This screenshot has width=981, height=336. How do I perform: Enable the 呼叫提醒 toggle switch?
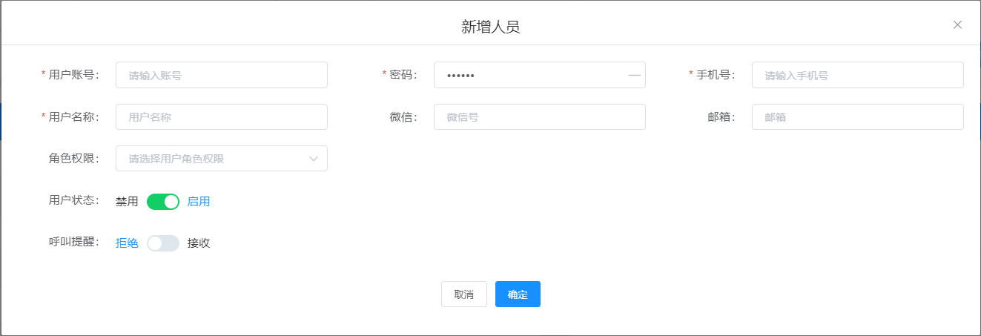163,243
